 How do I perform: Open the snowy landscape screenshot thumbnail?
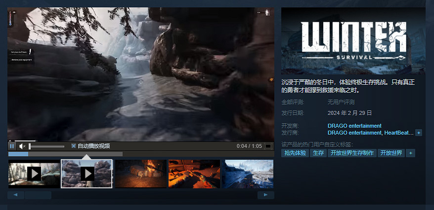point(247,174)
